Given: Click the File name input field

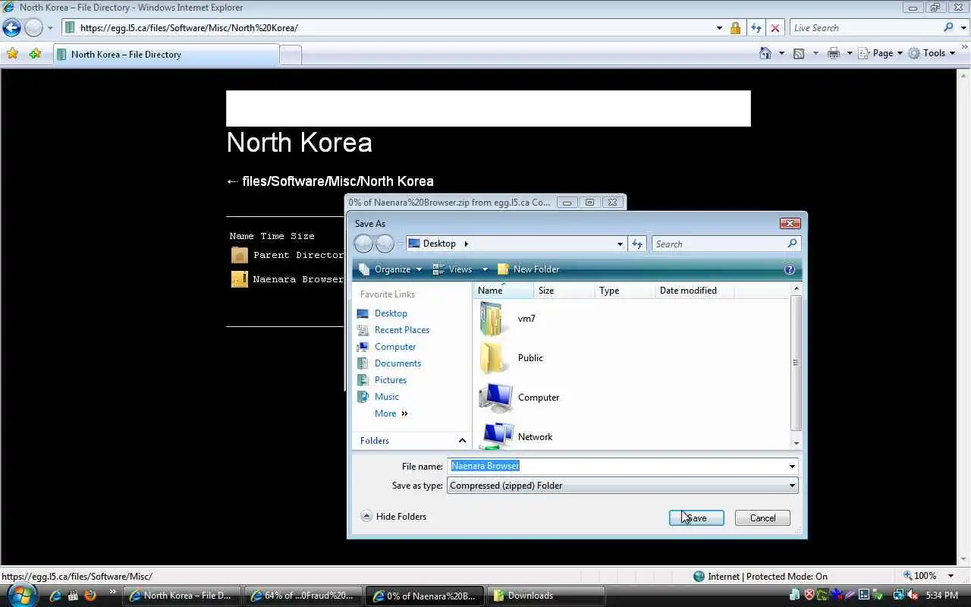Looking at the screenshot, I should point(617,466).
